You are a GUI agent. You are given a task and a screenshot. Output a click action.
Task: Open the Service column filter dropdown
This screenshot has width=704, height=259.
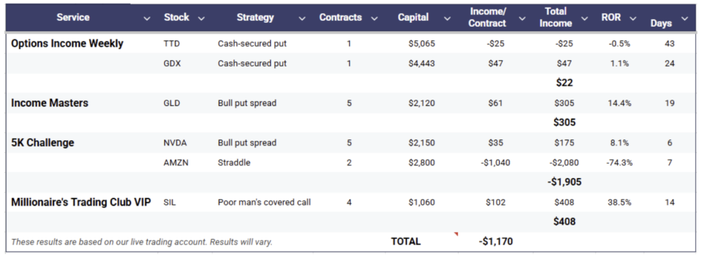(146, 19)
